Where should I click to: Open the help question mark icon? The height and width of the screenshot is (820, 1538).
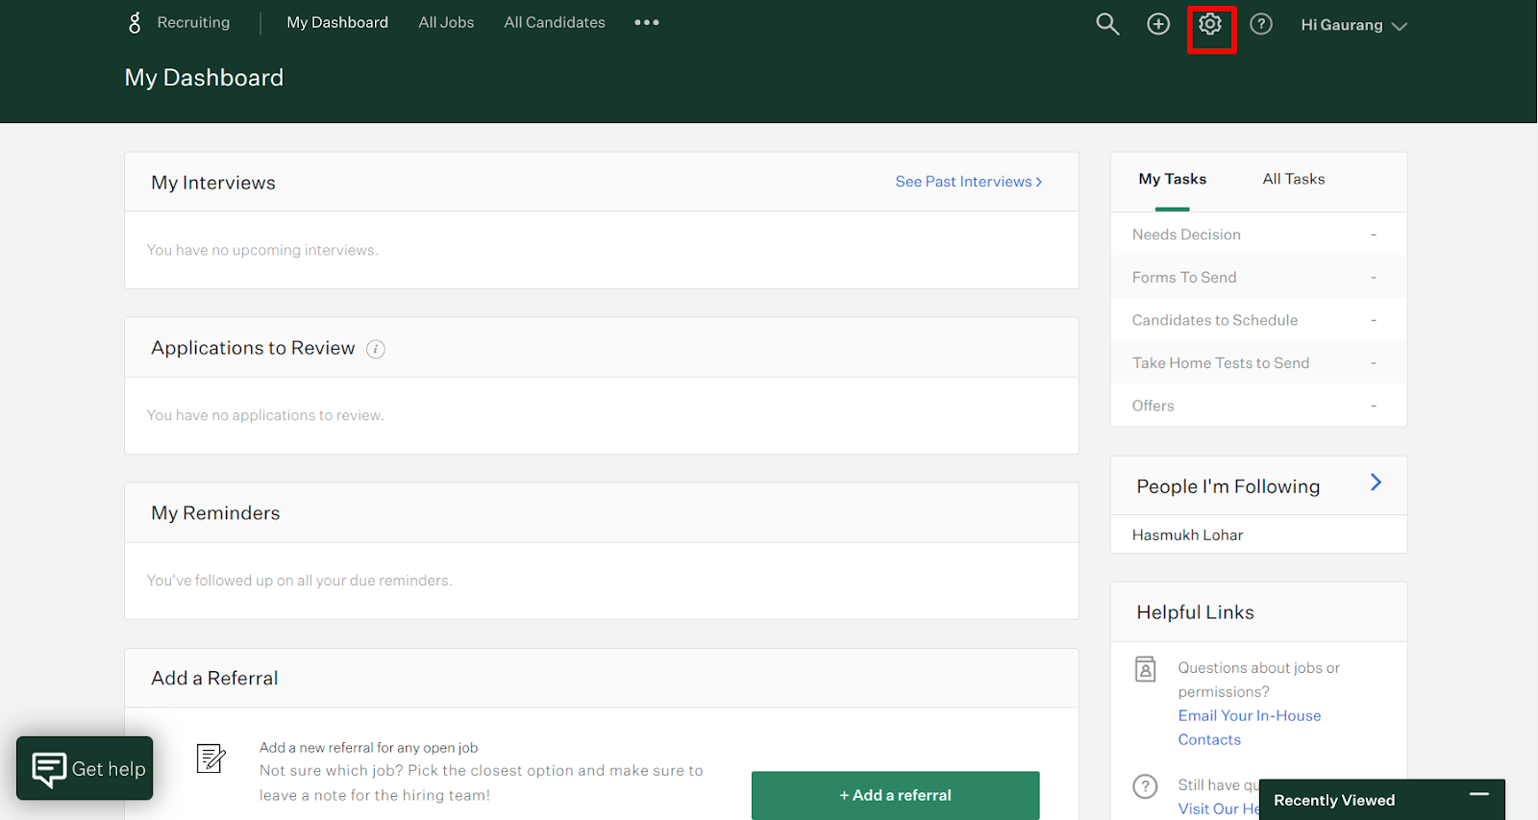1261,24
